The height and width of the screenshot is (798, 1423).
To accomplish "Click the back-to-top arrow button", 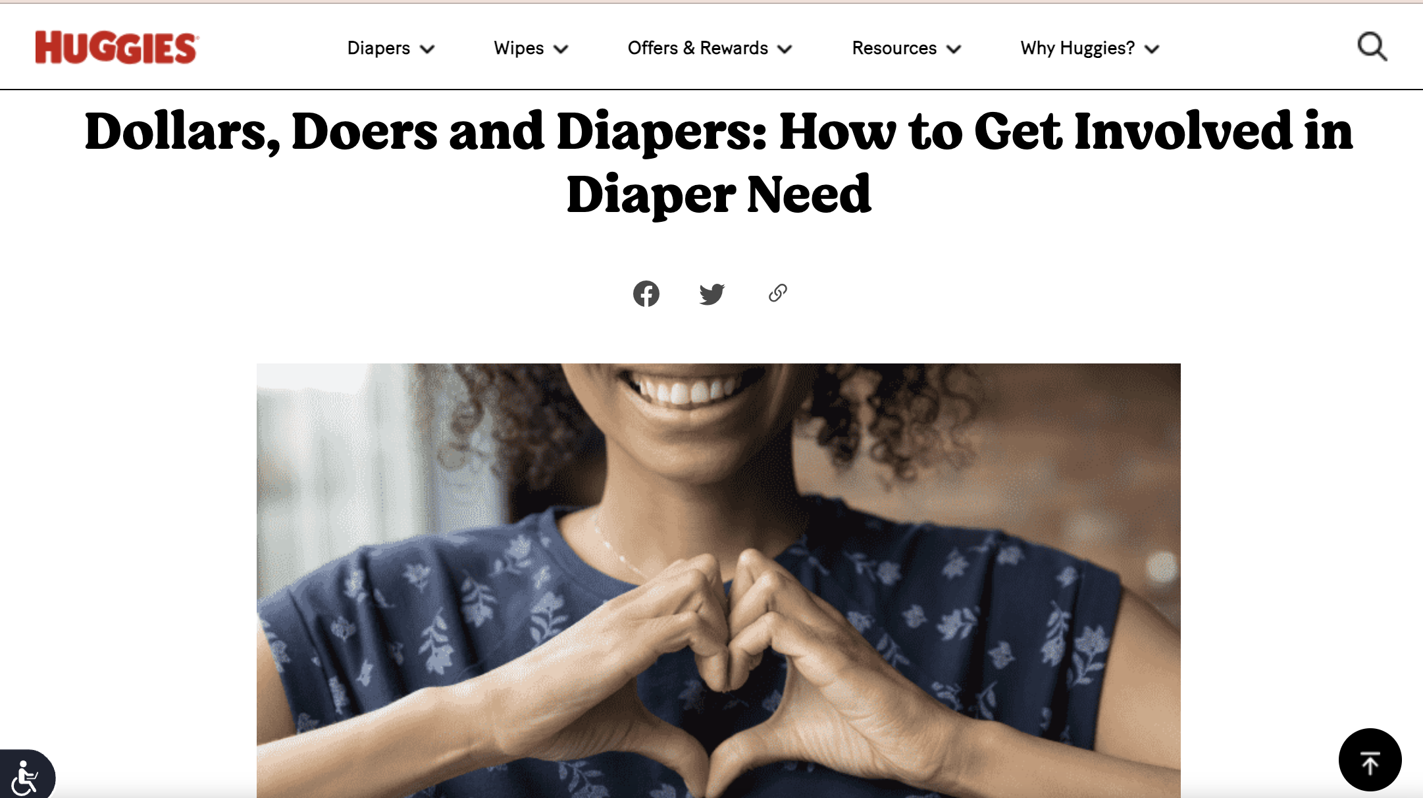I will (x=1370, y=760).
